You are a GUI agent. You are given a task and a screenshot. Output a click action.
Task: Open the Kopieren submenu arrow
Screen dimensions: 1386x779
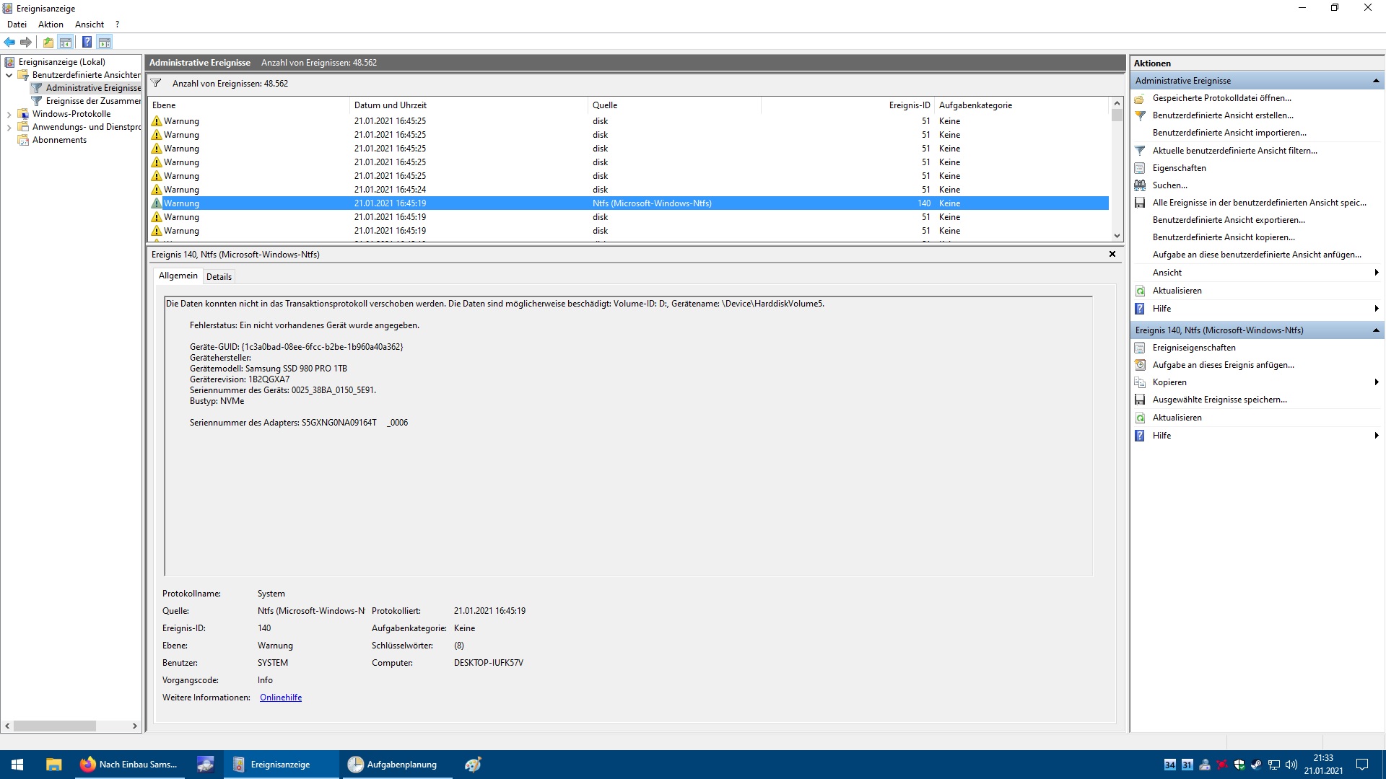(1376, 382)
